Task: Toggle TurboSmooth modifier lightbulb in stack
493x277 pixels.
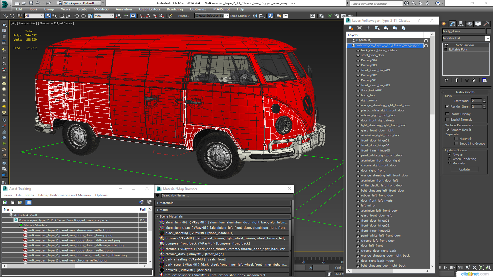Action: click(x=447, y=45)
